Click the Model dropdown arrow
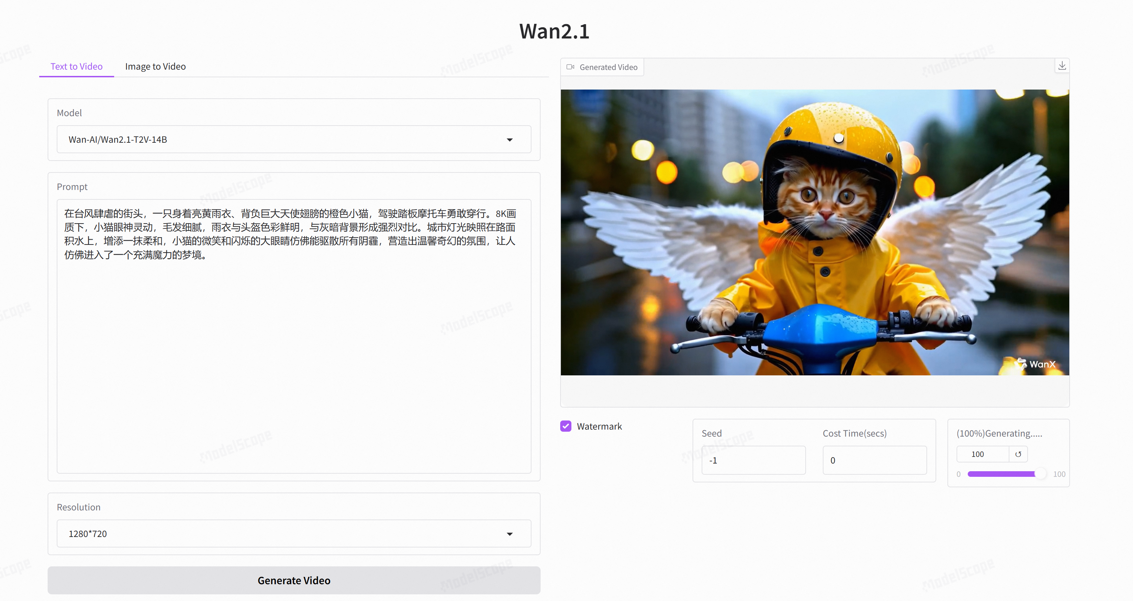Viewport: 1133px width, 601px height. pyautogui.click(x=509, y=140)
